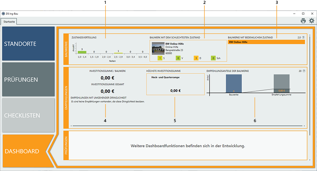Click the horizontal scrollbar in Empfehlungen panel
The width and height of the screenshot is (317, 171).
click(x=187, y=126)
